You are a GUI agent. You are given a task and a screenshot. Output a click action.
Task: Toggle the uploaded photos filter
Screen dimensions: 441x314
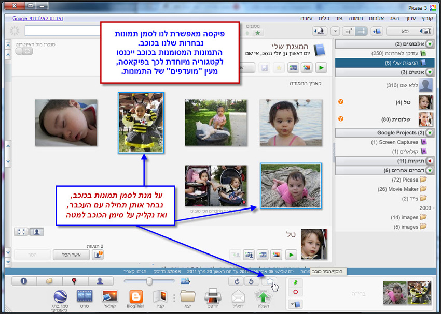click(247, 33)
